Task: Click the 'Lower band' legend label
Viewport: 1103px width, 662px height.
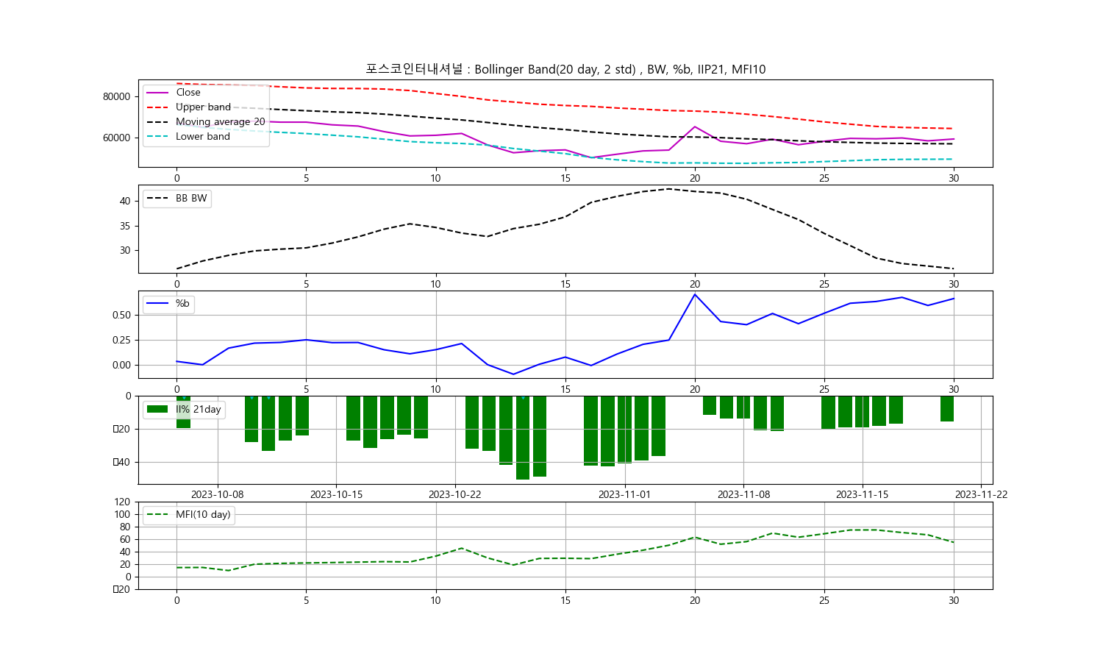Action: click(203, 136)
